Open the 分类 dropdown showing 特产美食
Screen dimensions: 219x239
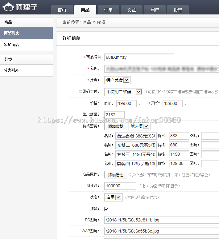[x=118, y=80]
